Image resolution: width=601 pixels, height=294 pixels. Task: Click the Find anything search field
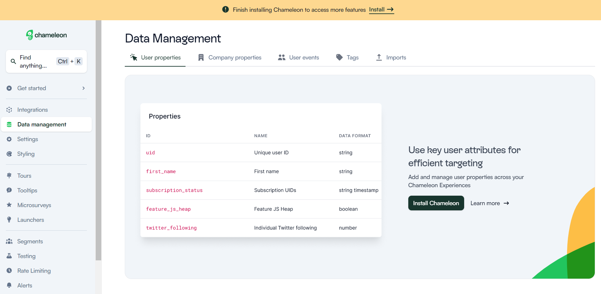click(46, 61)
